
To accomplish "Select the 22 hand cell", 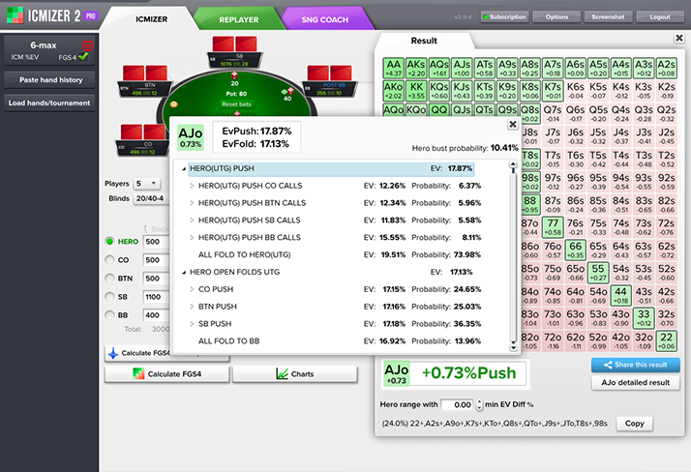I will (666, 341).
